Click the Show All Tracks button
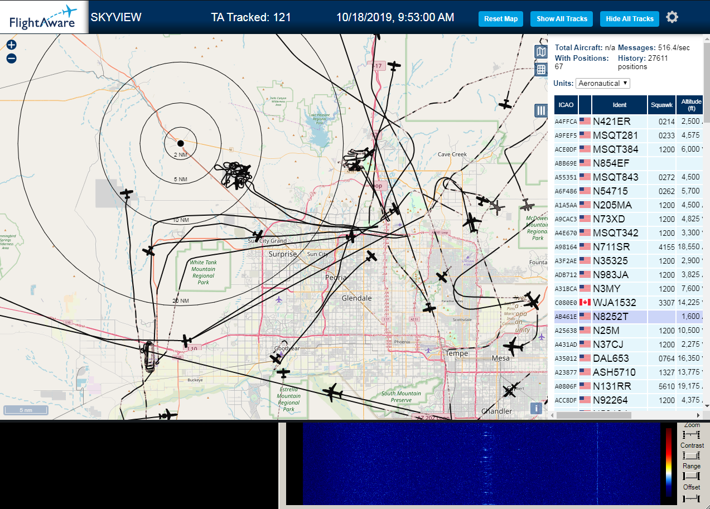The image size is (710, 509). [x=562, y=18]
